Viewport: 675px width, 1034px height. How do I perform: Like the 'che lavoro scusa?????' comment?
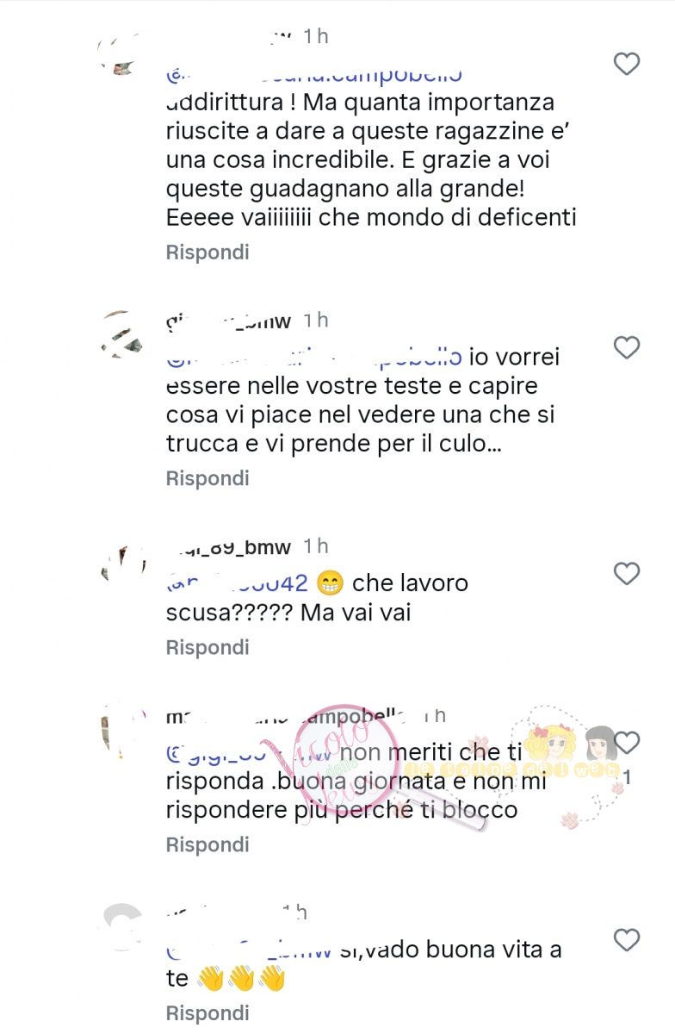[627, 573]
